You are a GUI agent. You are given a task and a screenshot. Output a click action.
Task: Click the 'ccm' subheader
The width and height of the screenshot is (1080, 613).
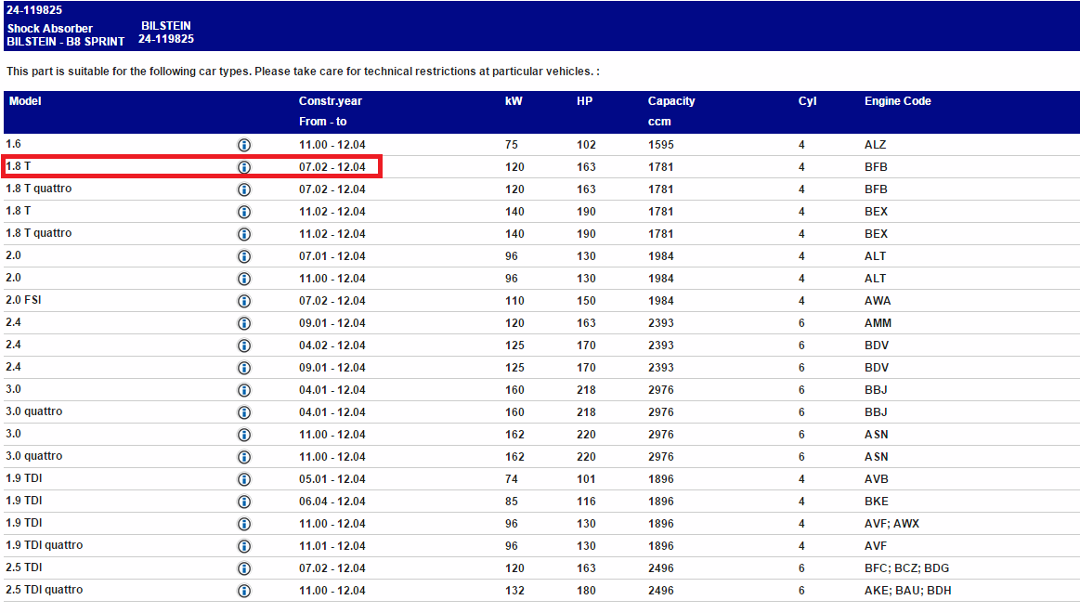click(x=659, y=122)
